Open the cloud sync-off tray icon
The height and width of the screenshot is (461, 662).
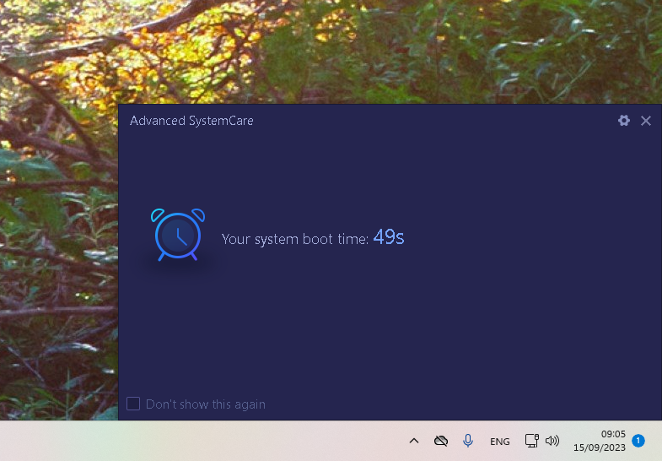tap(441, 441)
